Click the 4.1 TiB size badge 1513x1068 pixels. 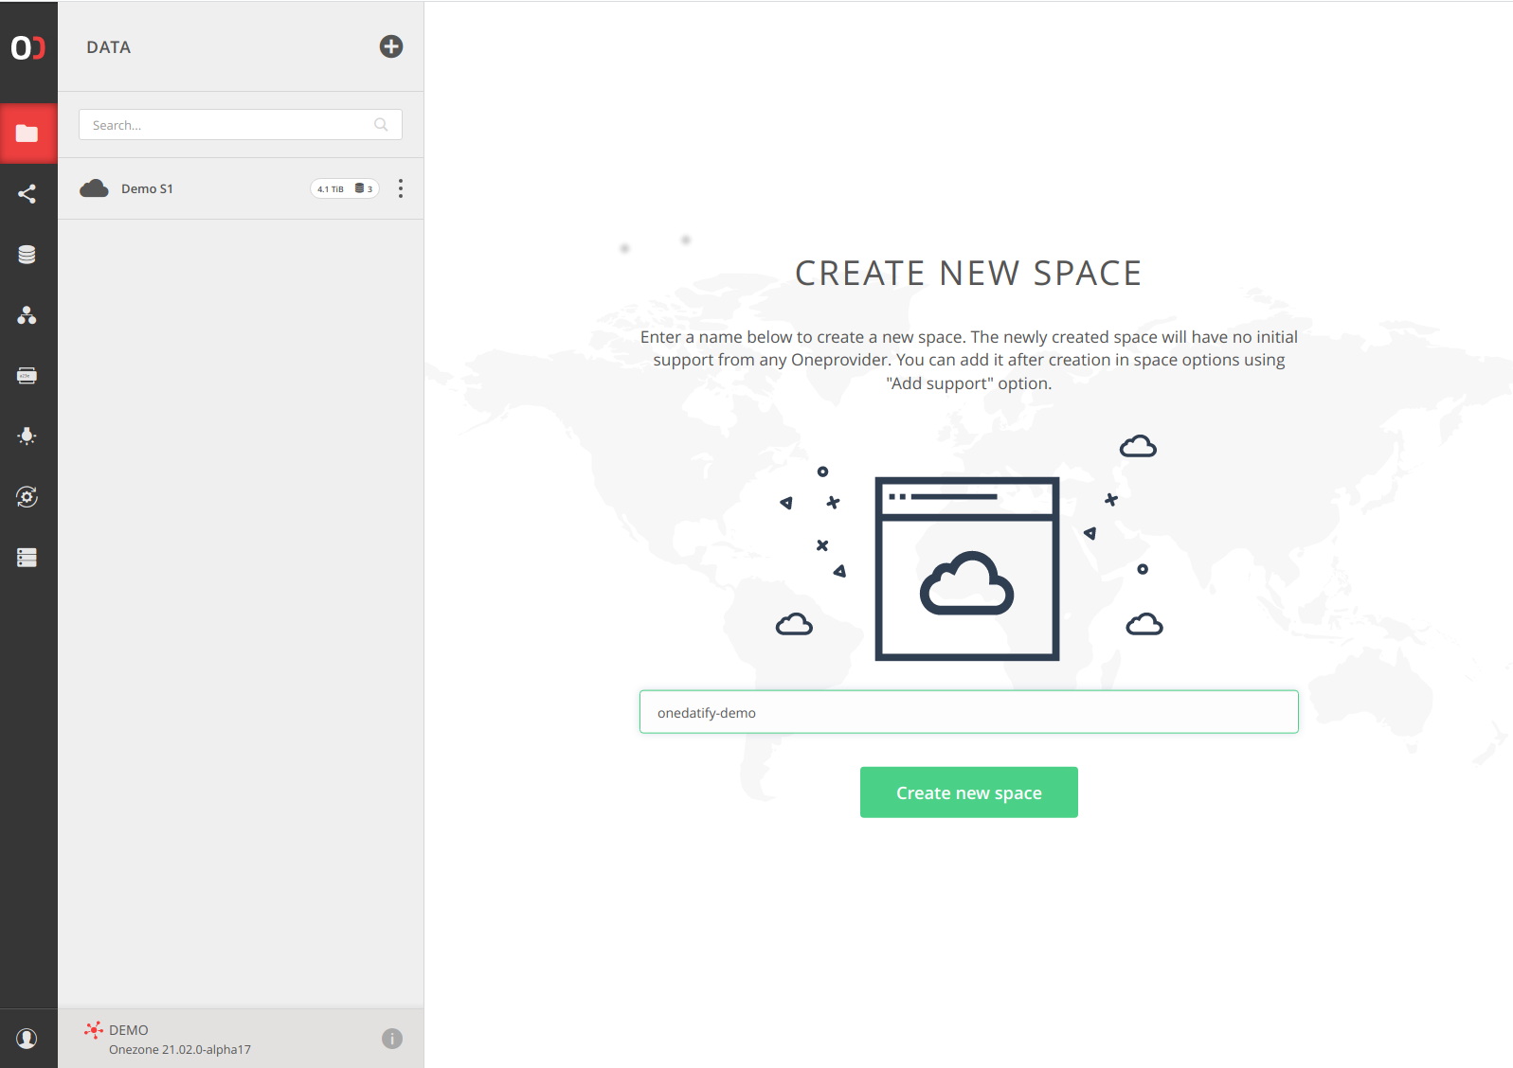coord(331,189)
